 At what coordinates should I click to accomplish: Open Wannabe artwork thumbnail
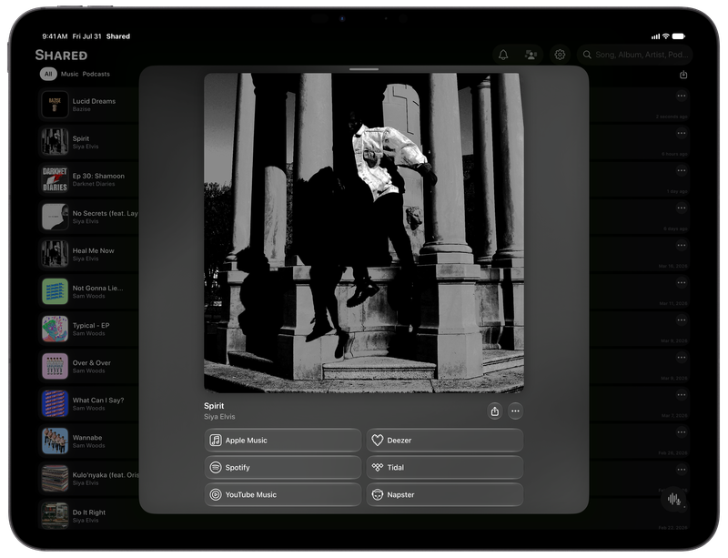coord(55,441)
